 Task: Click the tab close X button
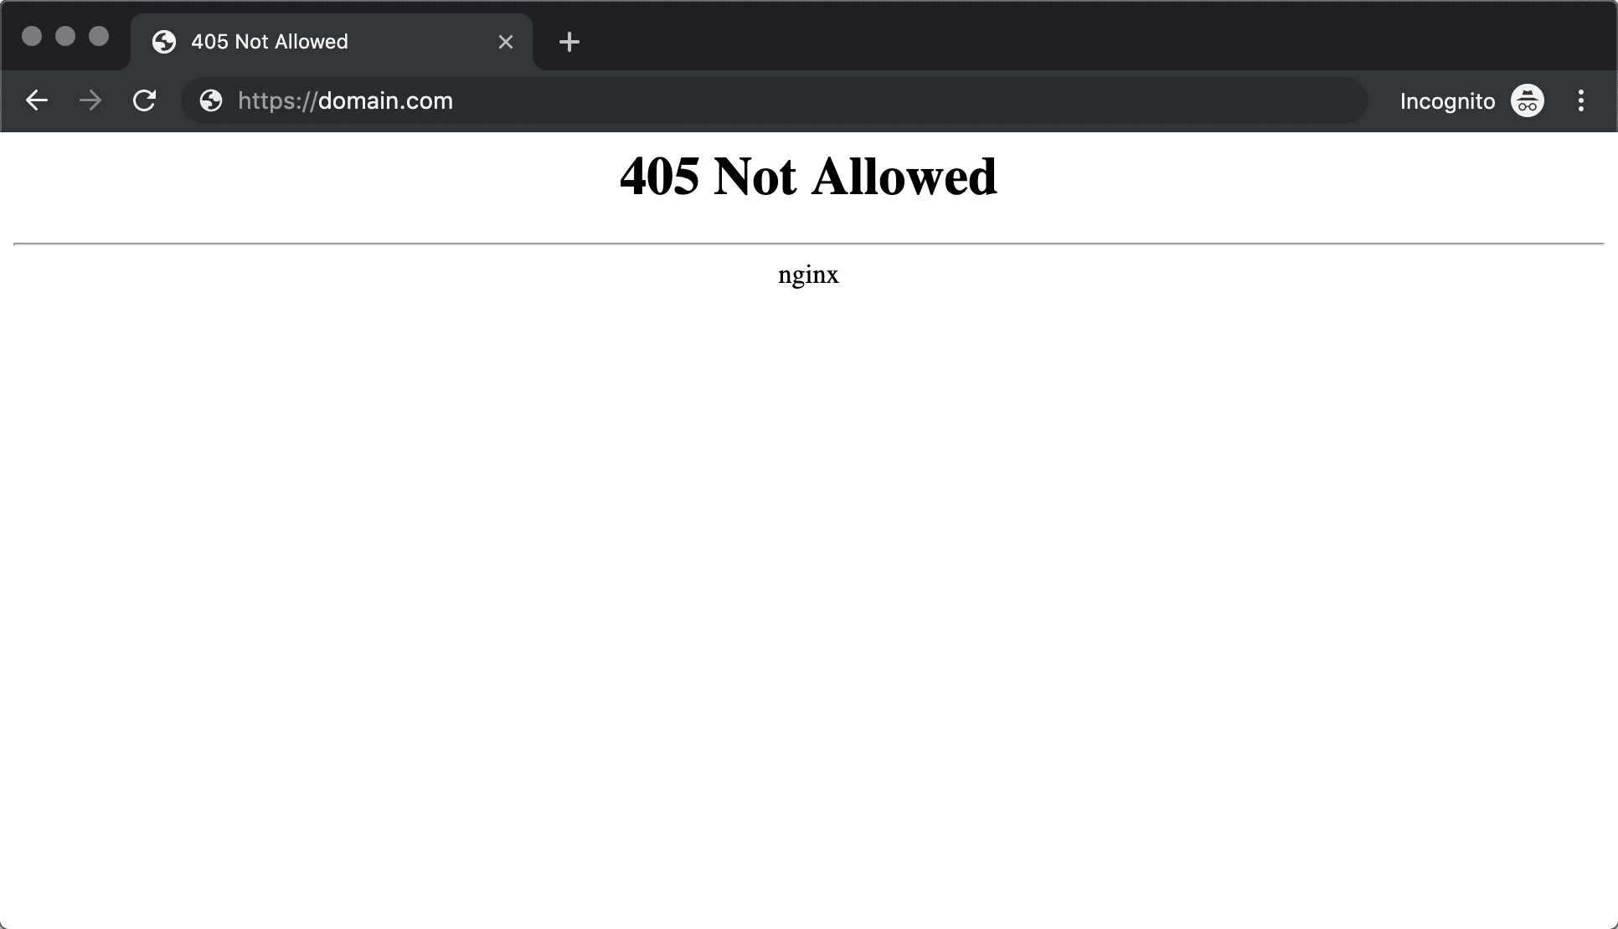(506, 42)
